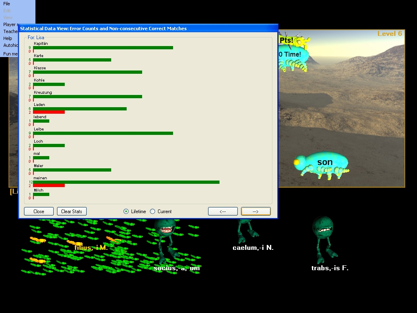The width and height of the screenshot is (417, 313).
Task: Click the red error bar under 'meinen'
Action: [49, 185]
